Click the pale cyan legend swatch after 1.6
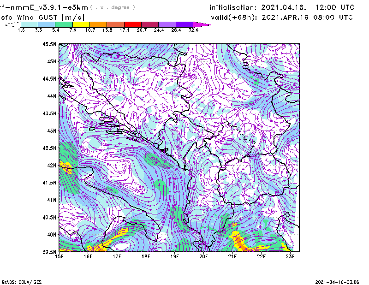The height and width of the screenshot is (285, 369). tap(30, 24)
